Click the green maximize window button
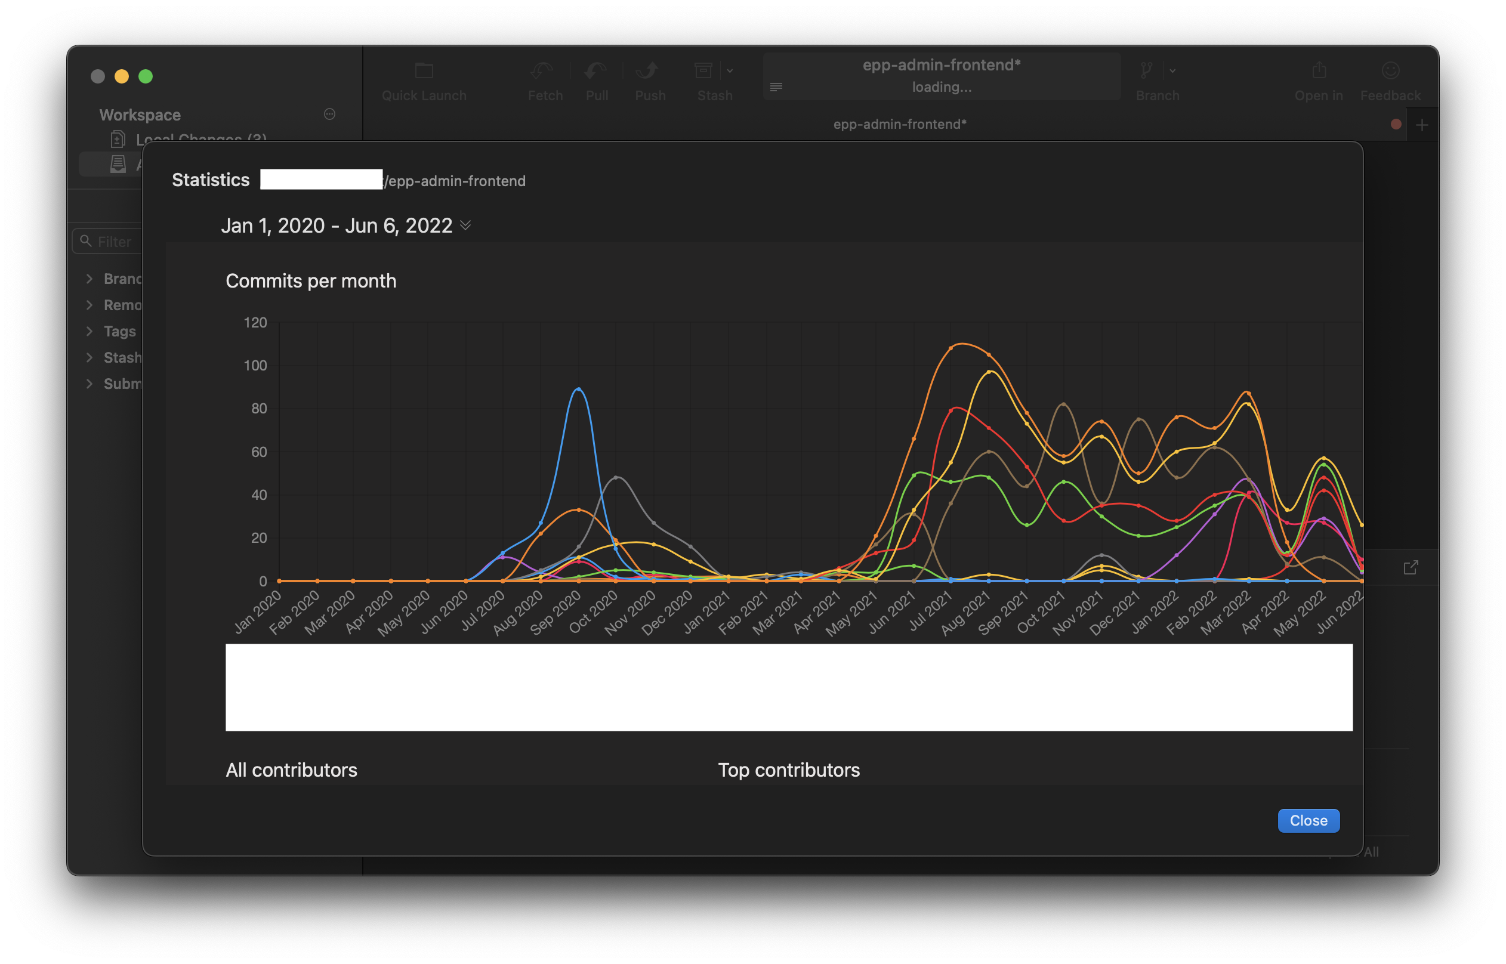 point(145,76)
